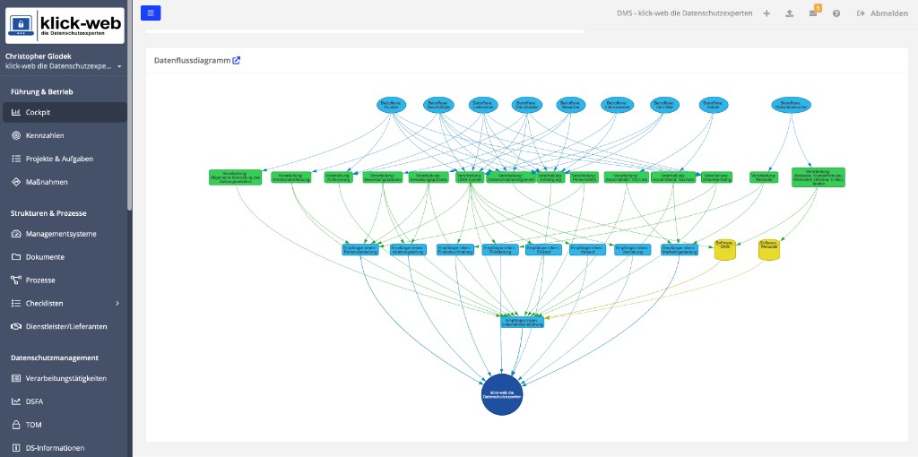Viewport: 918px width, 457px height.
Task: Select the Betroffene: Lieferanten node
Action: [483, 105]
